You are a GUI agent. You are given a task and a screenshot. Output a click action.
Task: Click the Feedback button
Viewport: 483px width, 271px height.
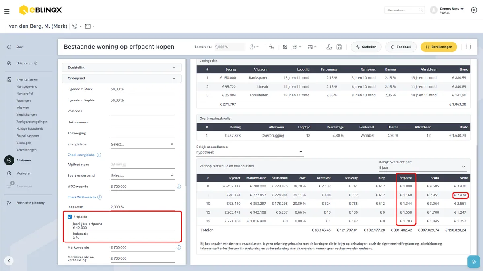(x=401, y=47)
